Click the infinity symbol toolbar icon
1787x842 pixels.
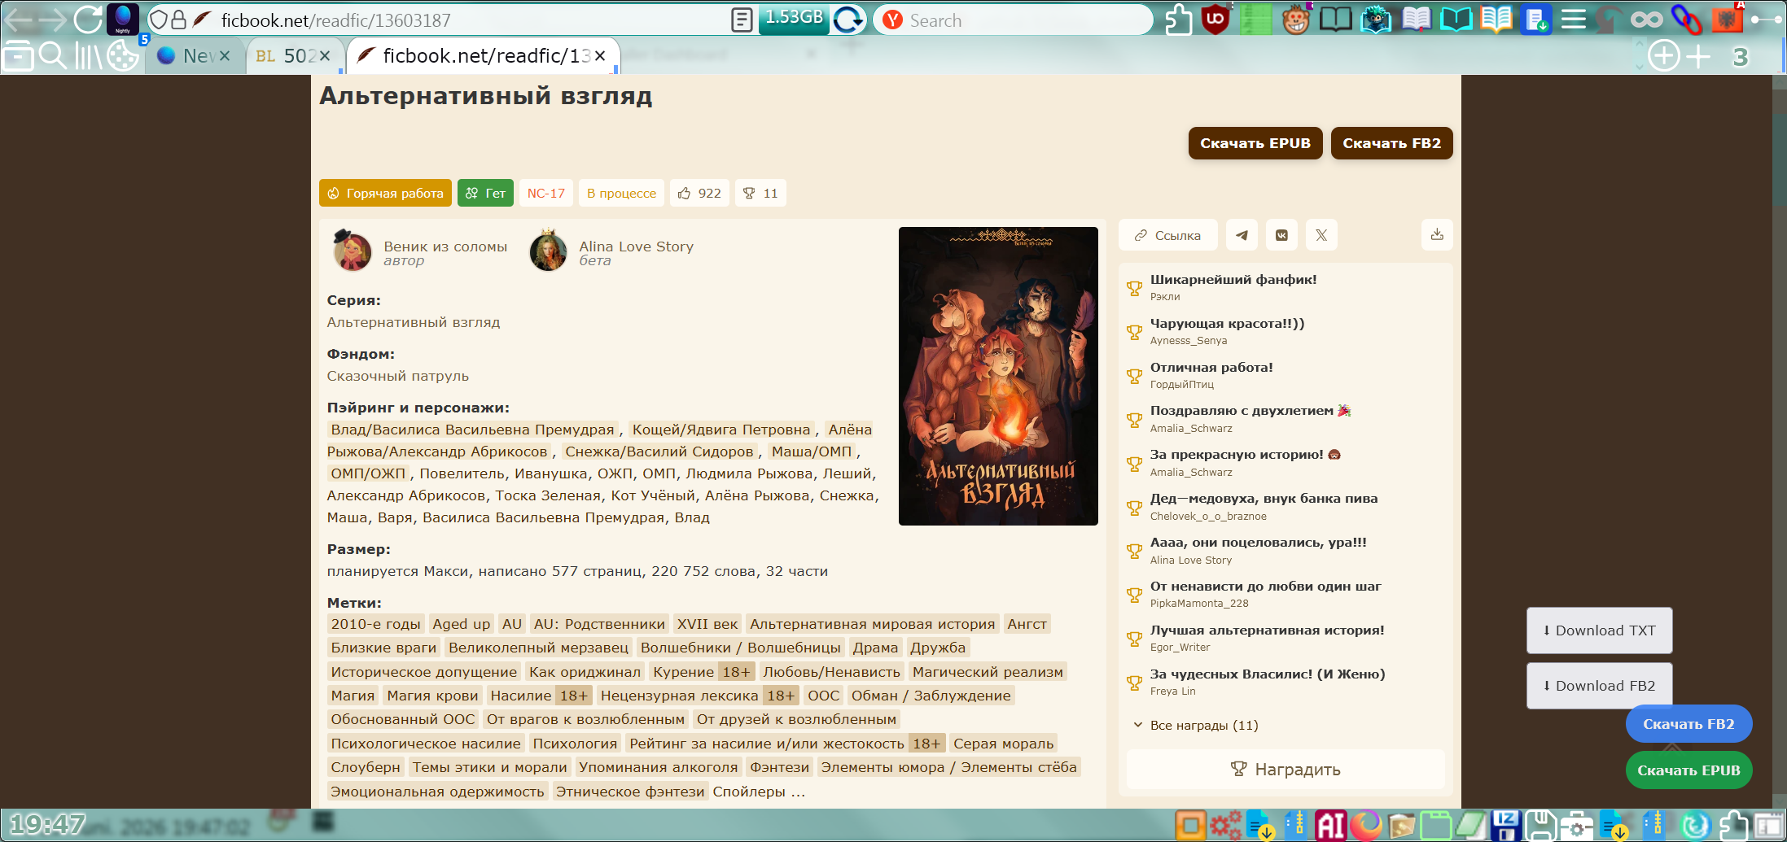1647,20
